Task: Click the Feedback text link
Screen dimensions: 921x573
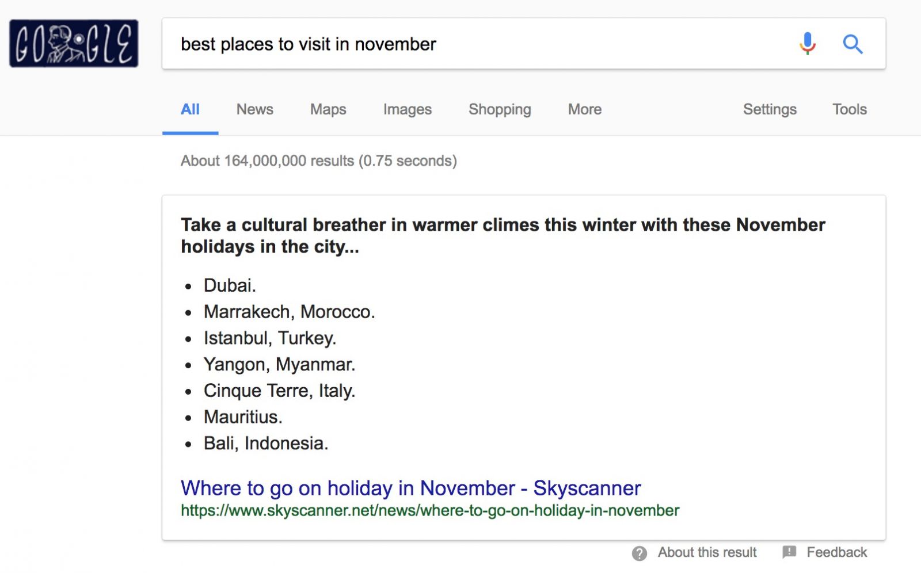Action: (x=836, y=552)
